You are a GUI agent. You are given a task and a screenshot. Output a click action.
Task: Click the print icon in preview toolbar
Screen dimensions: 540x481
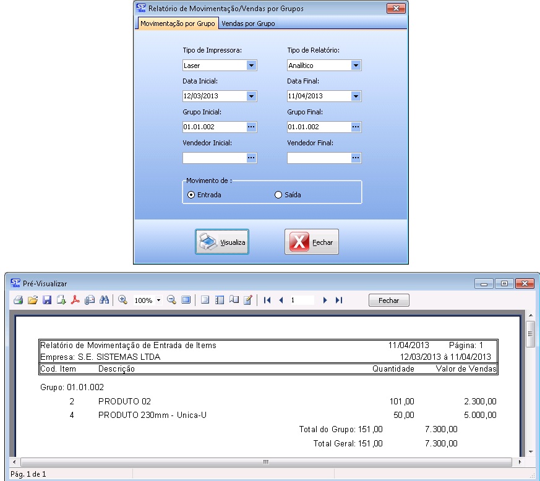(19, 300)
